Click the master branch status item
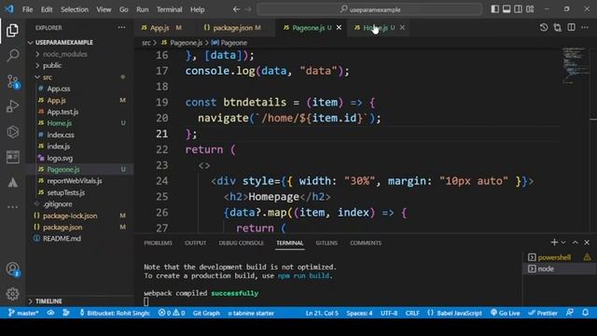 (23, 314)
